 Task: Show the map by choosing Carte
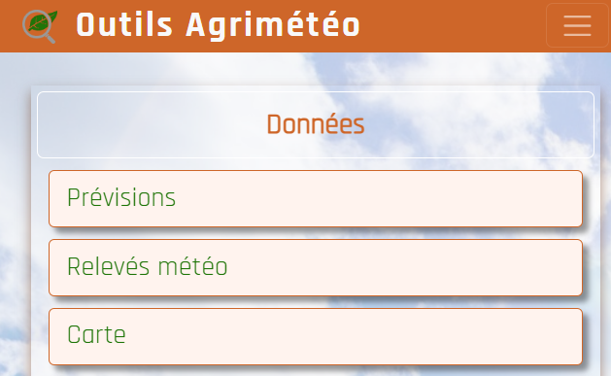click(316, 336)
